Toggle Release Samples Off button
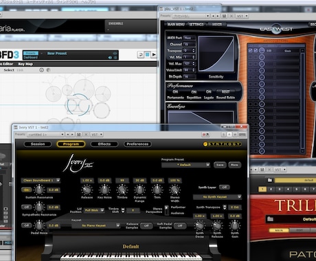Screen dimensions: 316x261 pos(146,226)
